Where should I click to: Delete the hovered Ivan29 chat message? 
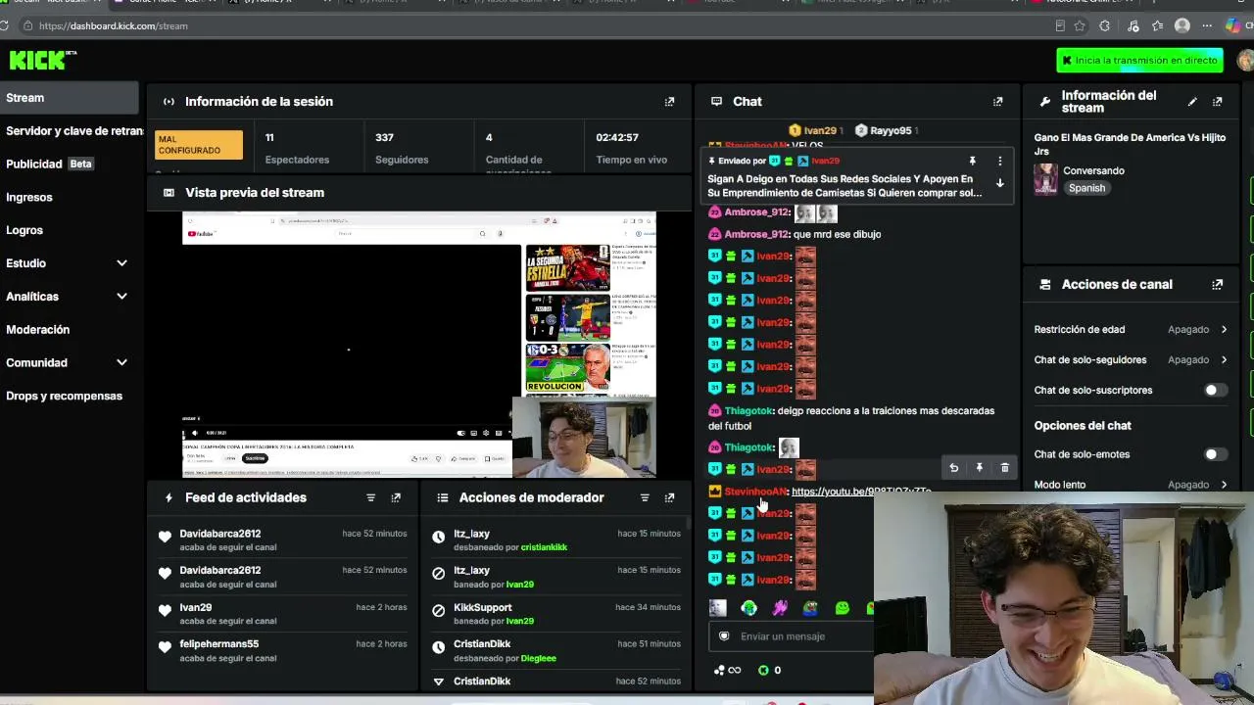pos(1004,468)
